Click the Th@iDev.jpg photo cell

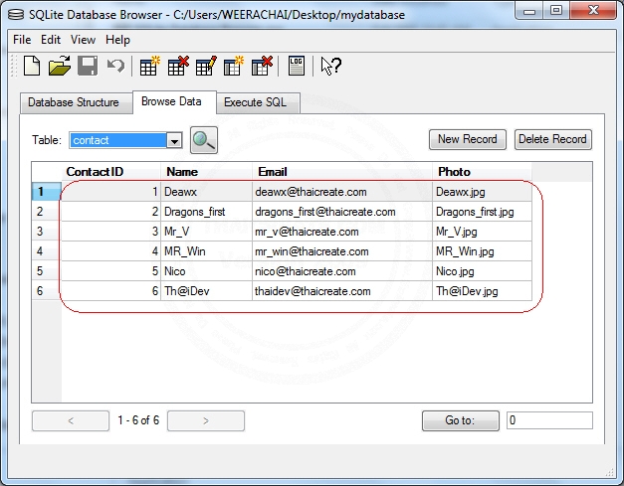point(482,291)
